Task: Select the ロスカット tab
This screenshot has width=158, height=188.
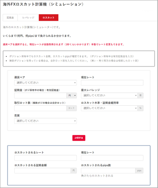Action: [x=49, y=18]
